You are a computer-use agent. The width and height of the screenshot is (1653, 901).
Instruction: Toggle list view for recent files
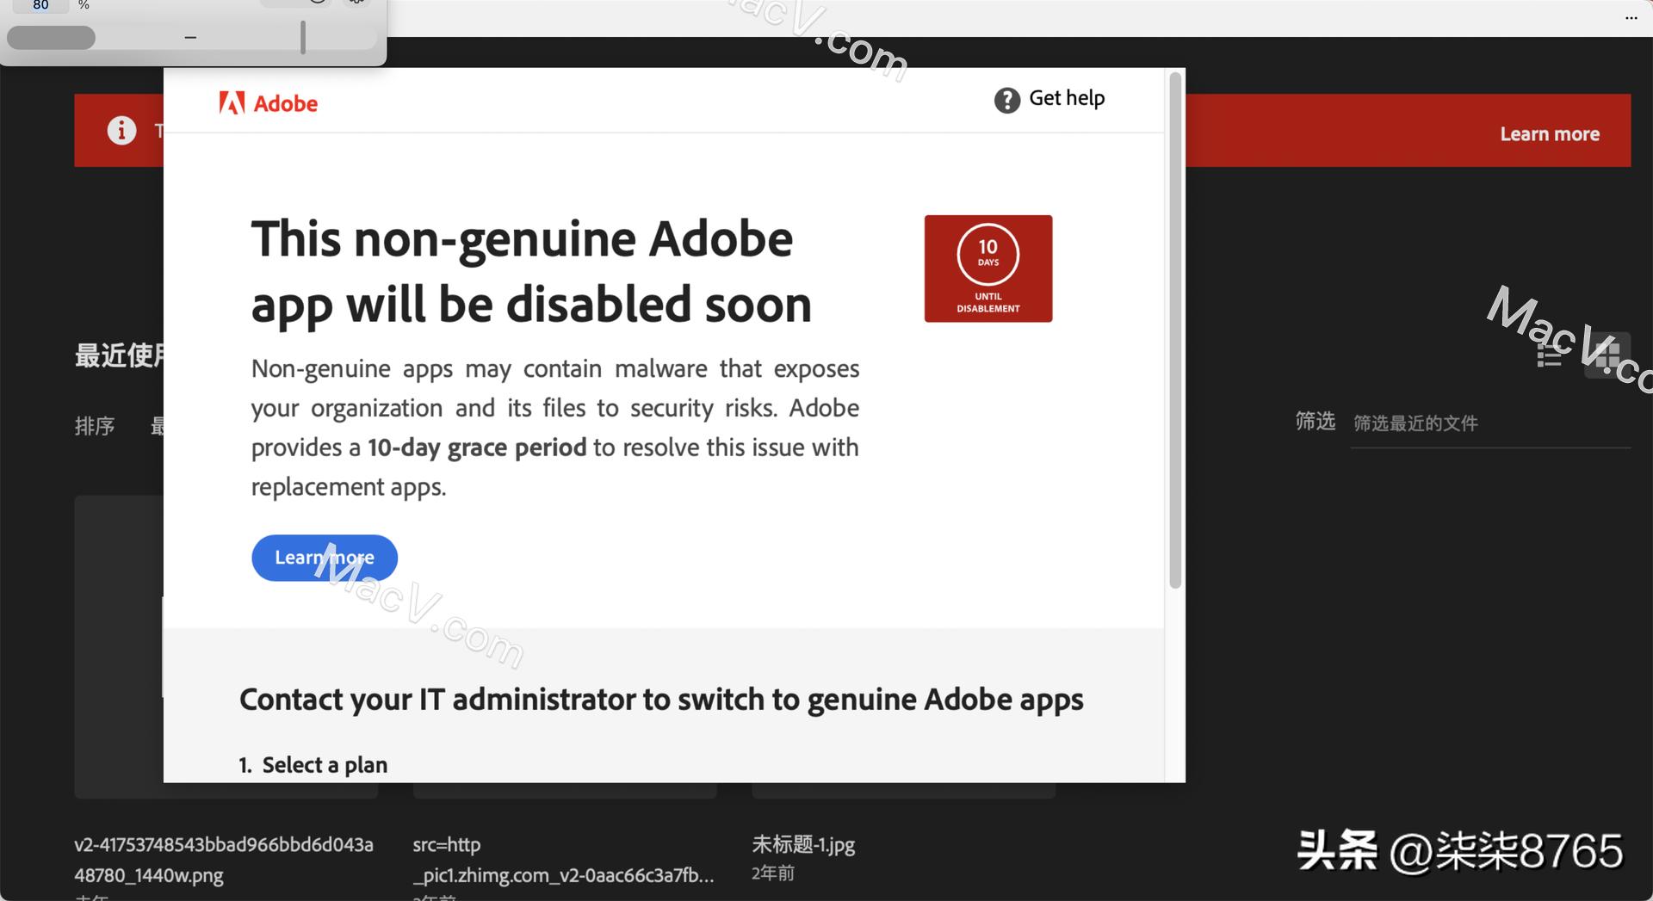[x=1549, y=355]
